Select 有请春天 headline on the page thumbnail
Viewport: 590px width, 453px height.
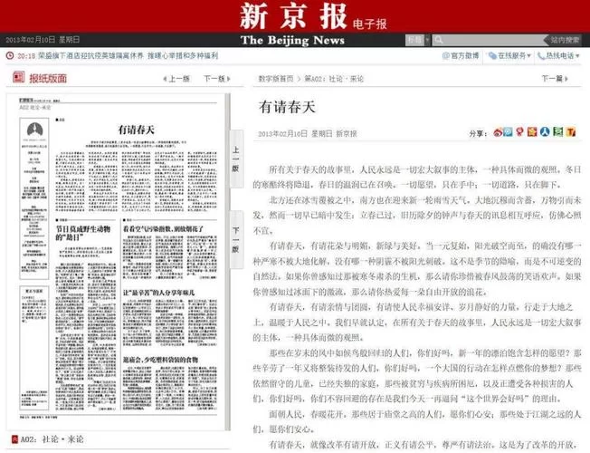pos(137,130)
